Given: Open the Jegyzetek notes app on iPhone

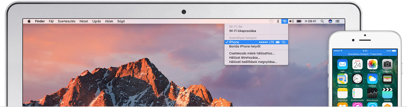Looking at the screenshot, I should pos(342,93).
